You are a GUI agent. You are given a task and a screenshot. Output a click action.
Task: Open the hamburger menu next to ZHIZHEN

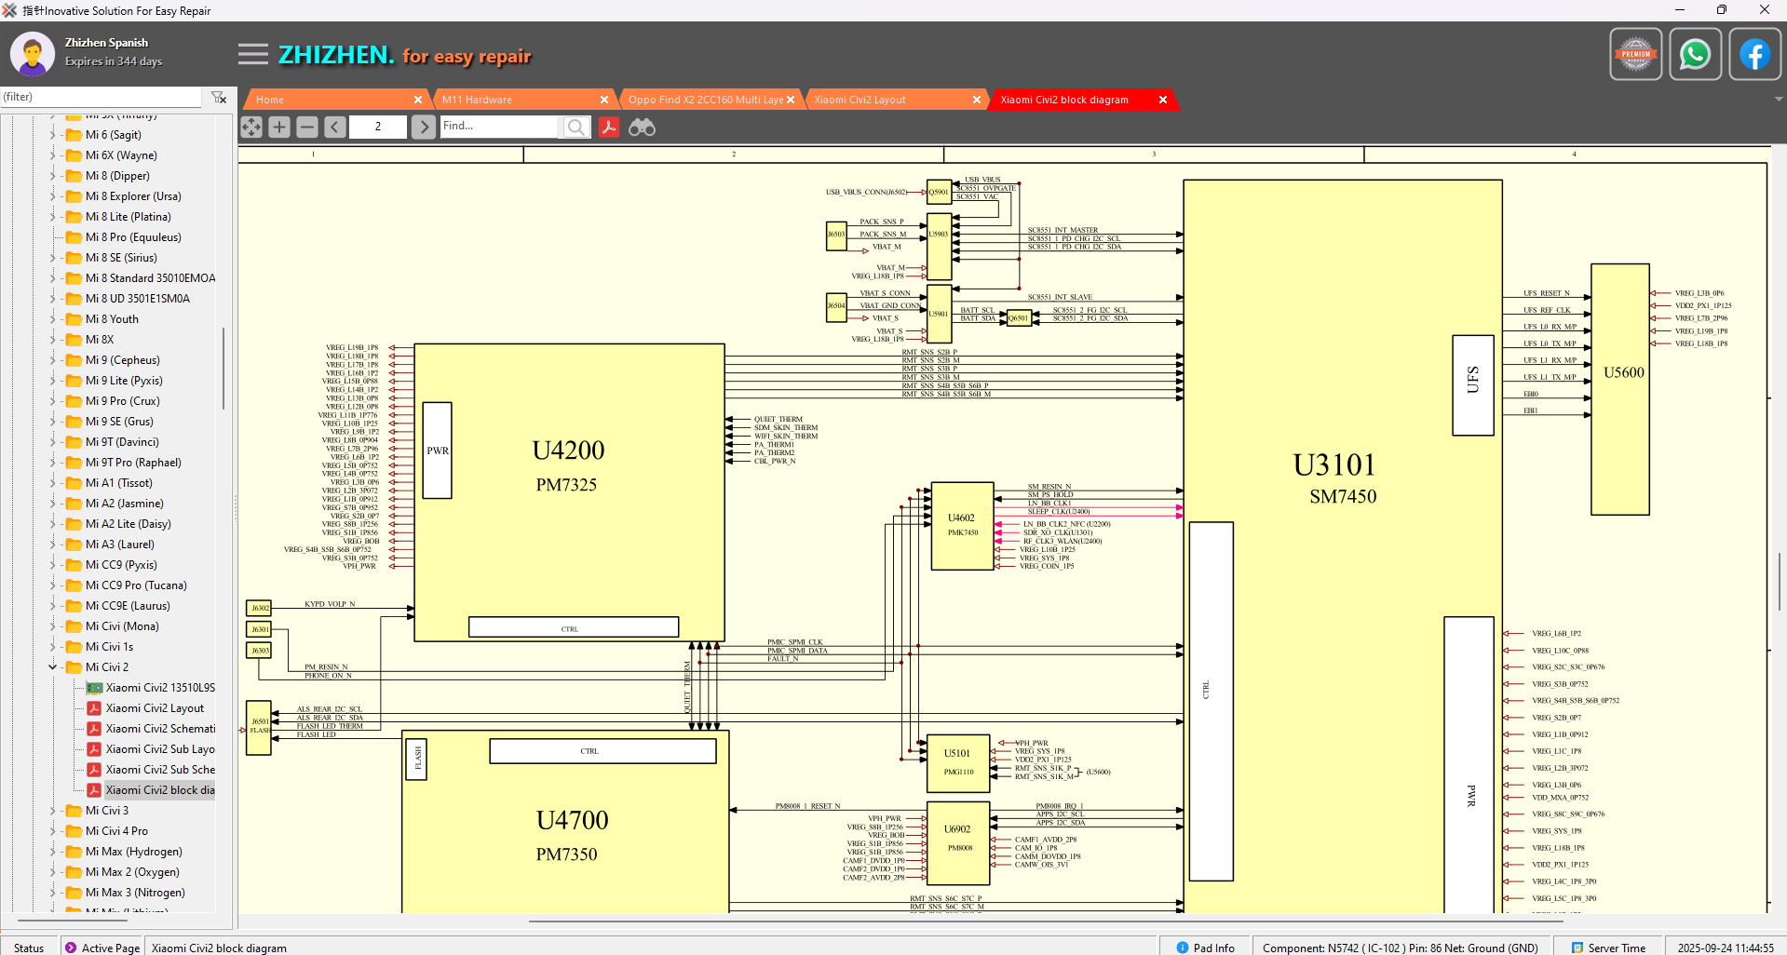click(x=252, y=54)
